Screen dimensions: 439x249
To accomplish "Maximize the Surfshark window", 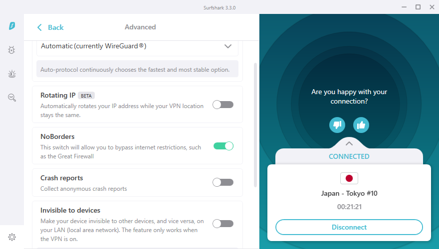I will click(418, 7).
